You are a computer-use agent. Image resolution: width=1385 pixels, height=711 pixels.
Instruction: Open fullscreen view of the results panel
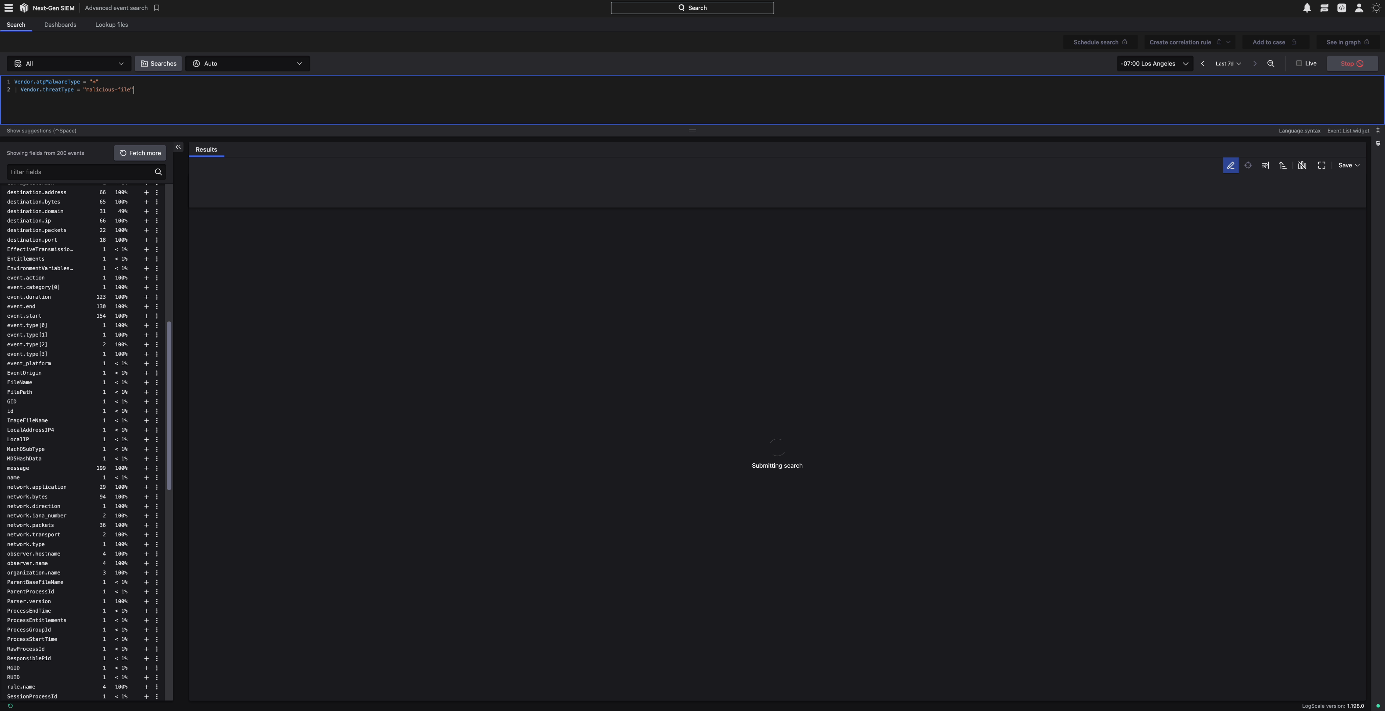tap(1321, 165)
